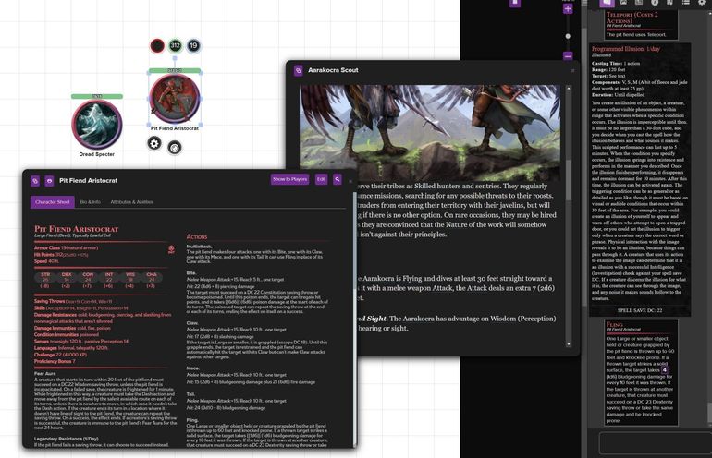Click the Bite action name

(191, 273)
